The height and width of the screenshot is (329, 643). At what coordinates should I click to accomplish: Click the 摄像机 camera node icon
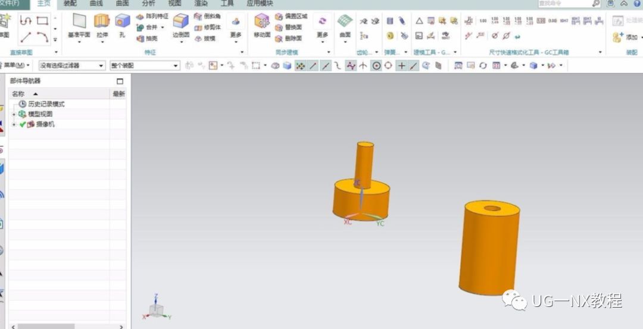point(31,124)
